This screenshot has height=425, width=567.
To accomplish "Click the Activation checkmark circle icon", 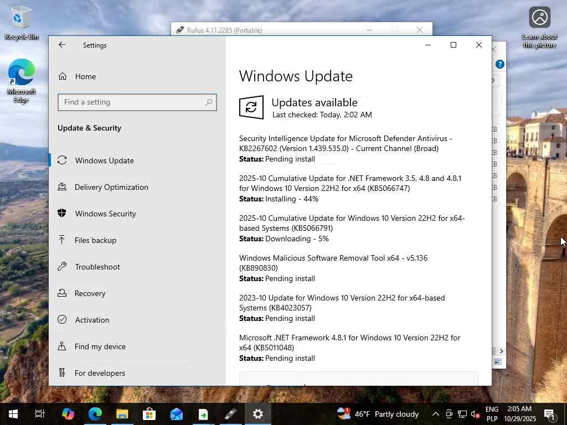I will [x=62, y=319].
